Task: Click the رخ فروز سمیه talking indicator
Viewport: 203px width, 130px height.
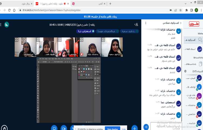Action: pyautogui.click(x=129, y=31)
